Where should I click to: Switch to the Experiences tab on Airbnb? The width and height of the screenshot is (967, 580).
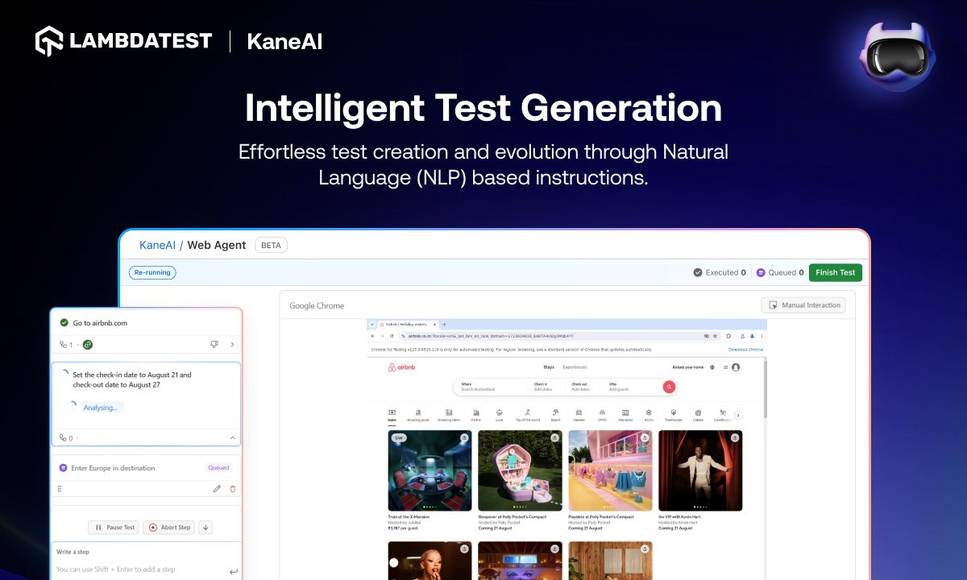[x=575, y=367]
